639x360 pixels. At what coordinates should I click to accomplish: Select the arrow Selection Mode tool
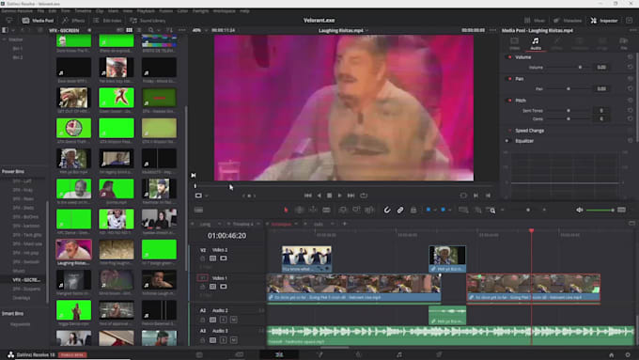click(286, 210)
